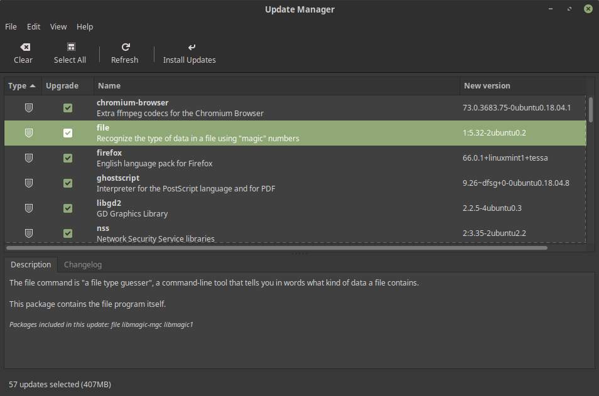Sort by the Type column header
This screenshot has width=599, height=396.
click(22, 86)
